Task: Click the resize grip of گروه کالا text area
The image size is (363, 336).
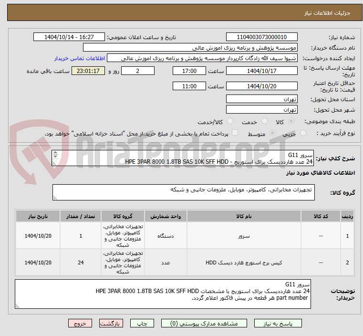Action: [55, 198]
